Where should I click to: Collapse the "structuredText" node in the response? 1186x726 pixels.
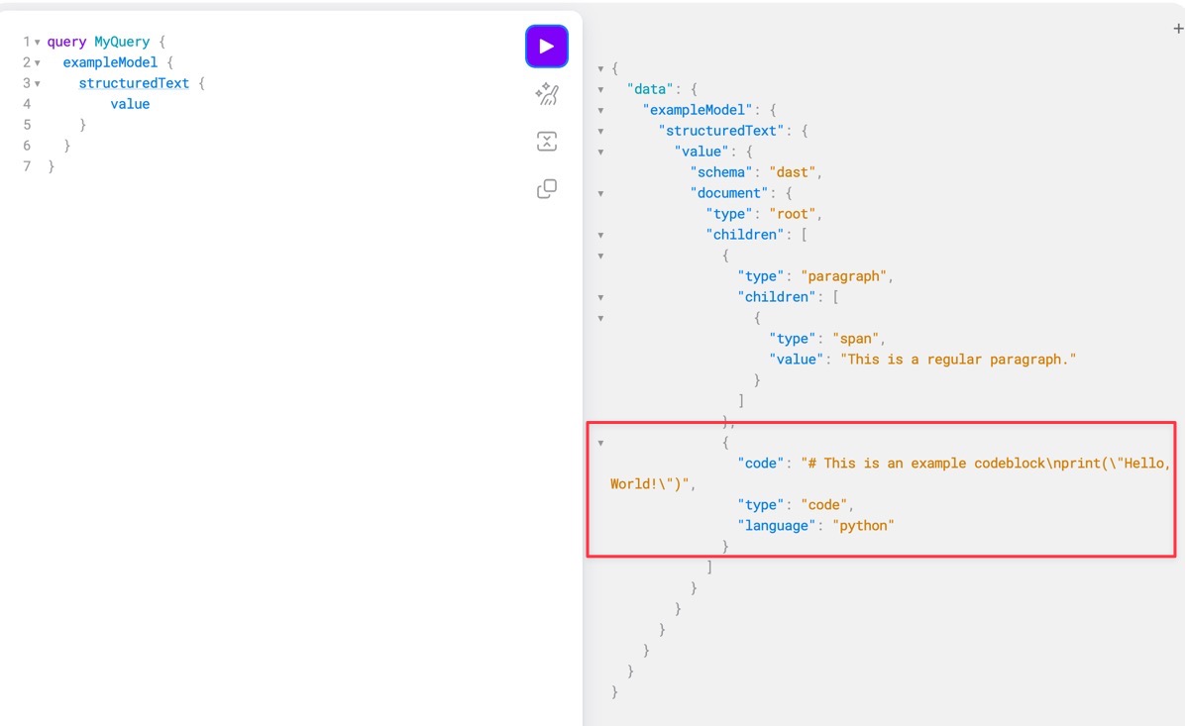tap(600, 131)
